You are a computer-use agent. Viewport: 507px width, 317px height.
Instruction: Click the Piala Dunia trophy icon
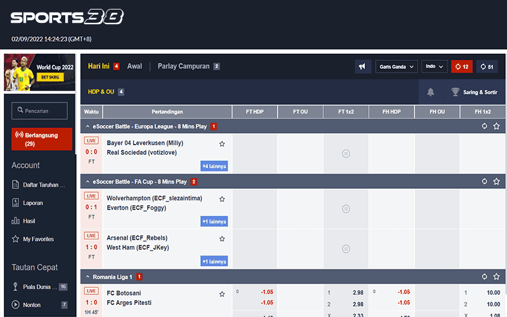tap(15, 287)
